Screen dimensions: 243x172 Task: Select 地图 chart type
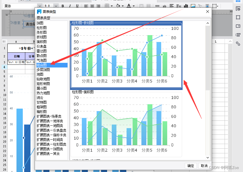pos(52,74)
